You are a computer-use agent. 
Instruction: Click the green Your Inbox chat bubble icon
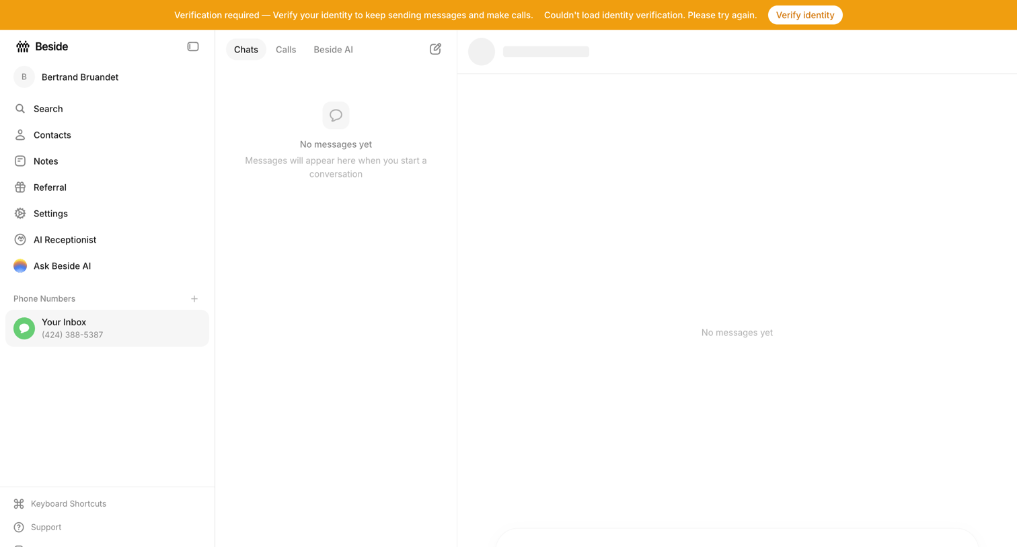24,329
